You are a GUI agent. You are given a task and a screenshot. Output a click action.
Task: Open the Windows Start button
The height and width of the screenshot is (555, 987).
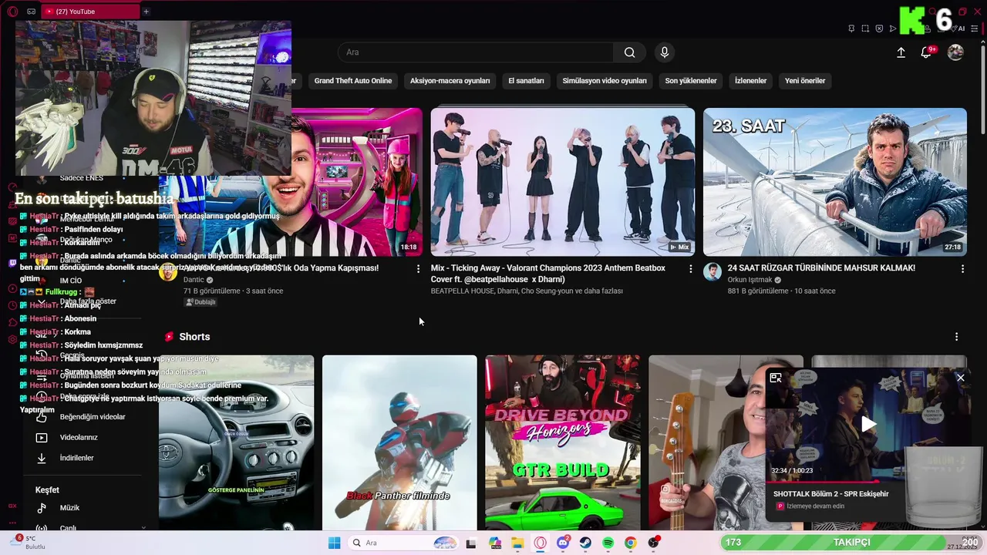334,543
